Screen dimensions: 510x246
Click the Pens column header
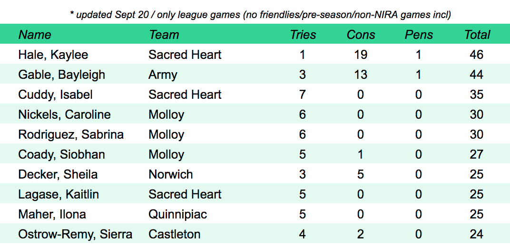point(419,35)
